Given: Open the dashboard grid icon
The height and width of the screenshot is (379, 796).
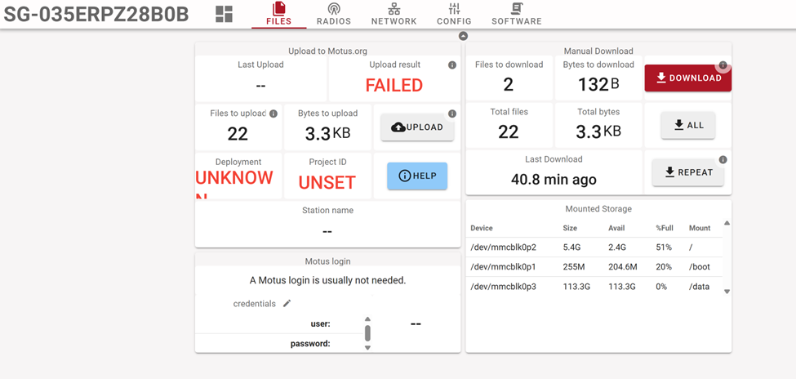Looking at the screenshot, I should pyautogui.click(x=224, y=14).
